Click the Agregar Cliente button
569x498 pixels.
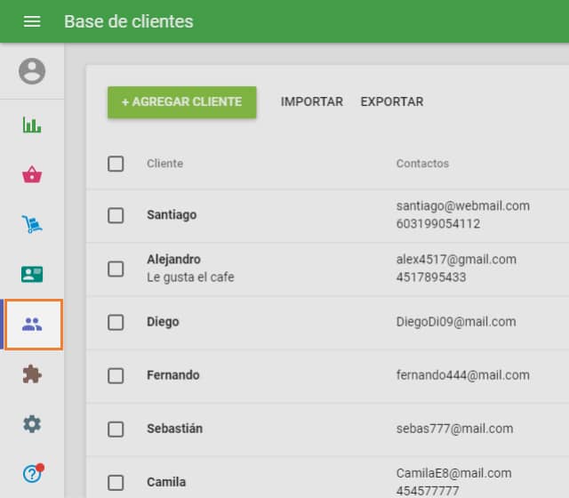point(181,102)
